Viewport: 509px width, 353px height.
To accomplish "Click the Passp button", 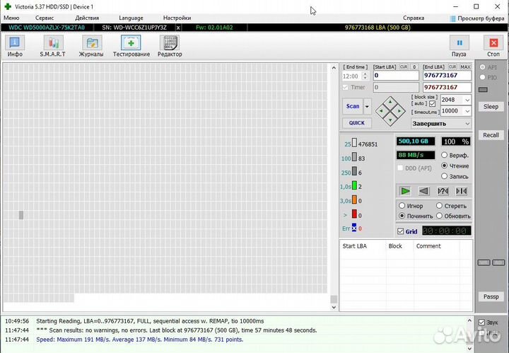I will (x=491, y=296).
